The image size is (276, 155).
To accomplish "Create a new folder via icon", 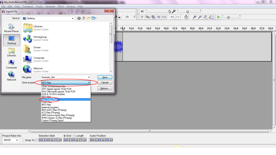I will click(x=88, y=18).
